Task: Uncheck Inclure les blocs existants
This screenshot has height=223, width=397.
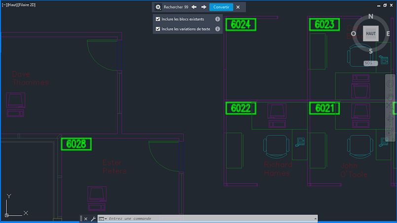Action: point(158,19)
